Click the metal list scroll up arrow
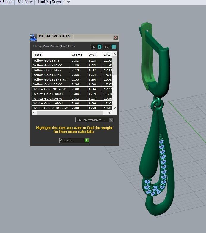Screen dimensions: 206x233 tap(115, 54)
